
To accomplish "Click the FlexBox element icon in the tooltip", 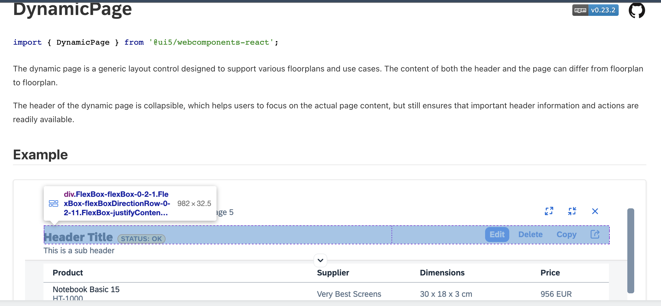I will [54, 203].
